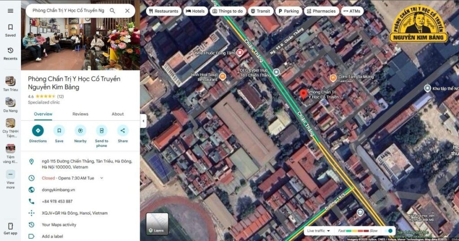The image size is (459, 241).
Task: Open the Live traffic dropdown
Action: [319, 231]
